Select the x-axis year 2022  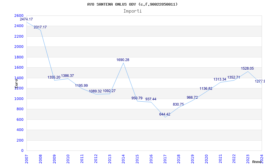(x=234, y=159)
